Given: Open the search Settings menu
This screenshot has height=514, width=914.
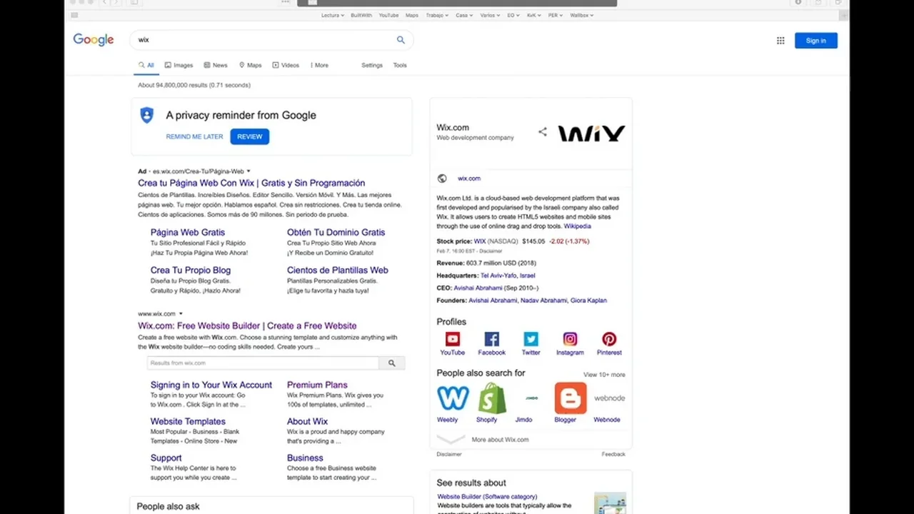Looking at the screenshot, I should [x=372, y=65].
